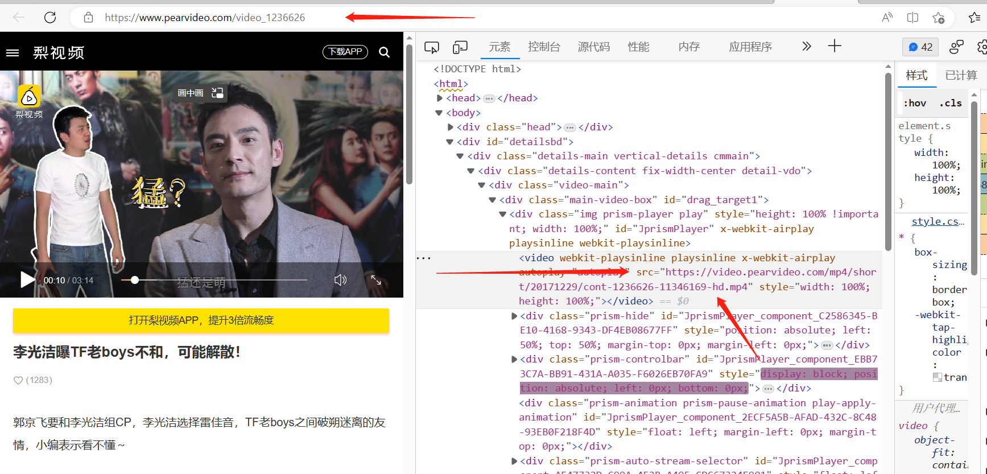The image size is (987, 474).
Task: Click the 梨视频 site logo text
Action: [59, 53]
